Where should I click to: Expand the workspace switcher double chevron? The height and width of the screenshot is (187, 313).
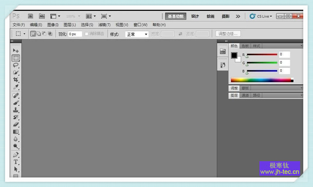(238, 16)
